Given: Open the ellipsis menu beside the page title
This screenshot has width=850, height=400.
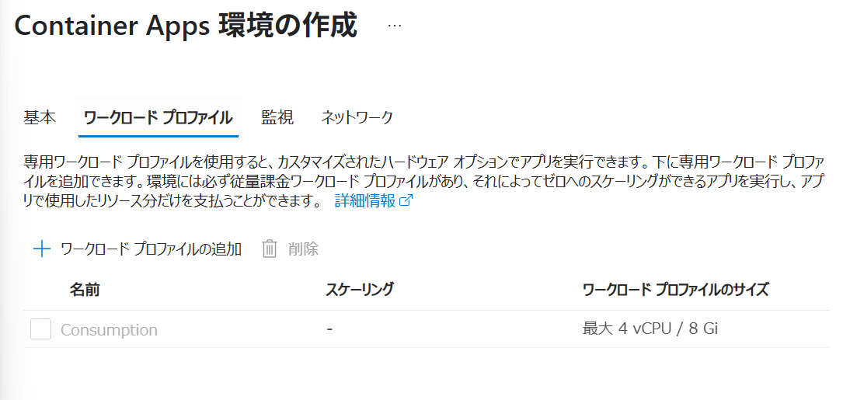Looking at the screenshot, I should coord(395,26).
